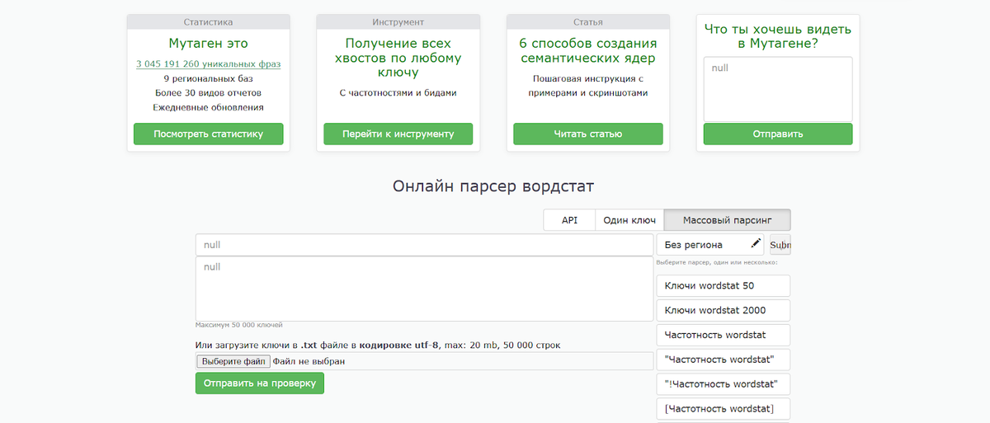Click the Посмотреть статистику button
990x423 pixels.
(209, 134)
